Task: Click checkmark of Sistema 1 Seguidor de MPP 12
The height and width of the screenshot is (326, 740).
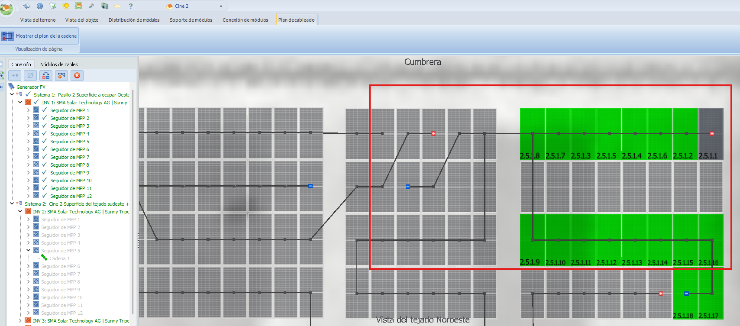Action: point(45,196)
